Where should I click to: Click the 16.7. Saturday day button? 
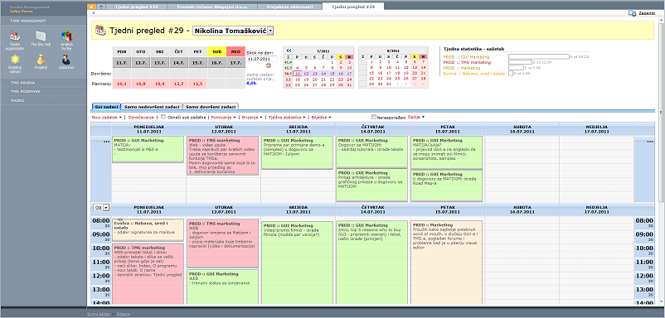tap(216, 62)
